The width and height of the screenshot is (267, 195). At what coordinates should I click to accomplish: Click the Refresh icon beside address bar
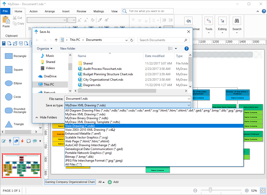tap(132, 40)
